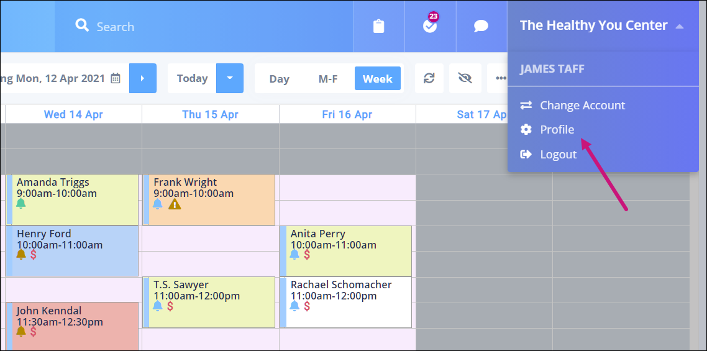The width and height of the screenshot is (707, 351).
Task: Click the refresh calendar icon
Action: pyautogui.click(x=429, y=78)
